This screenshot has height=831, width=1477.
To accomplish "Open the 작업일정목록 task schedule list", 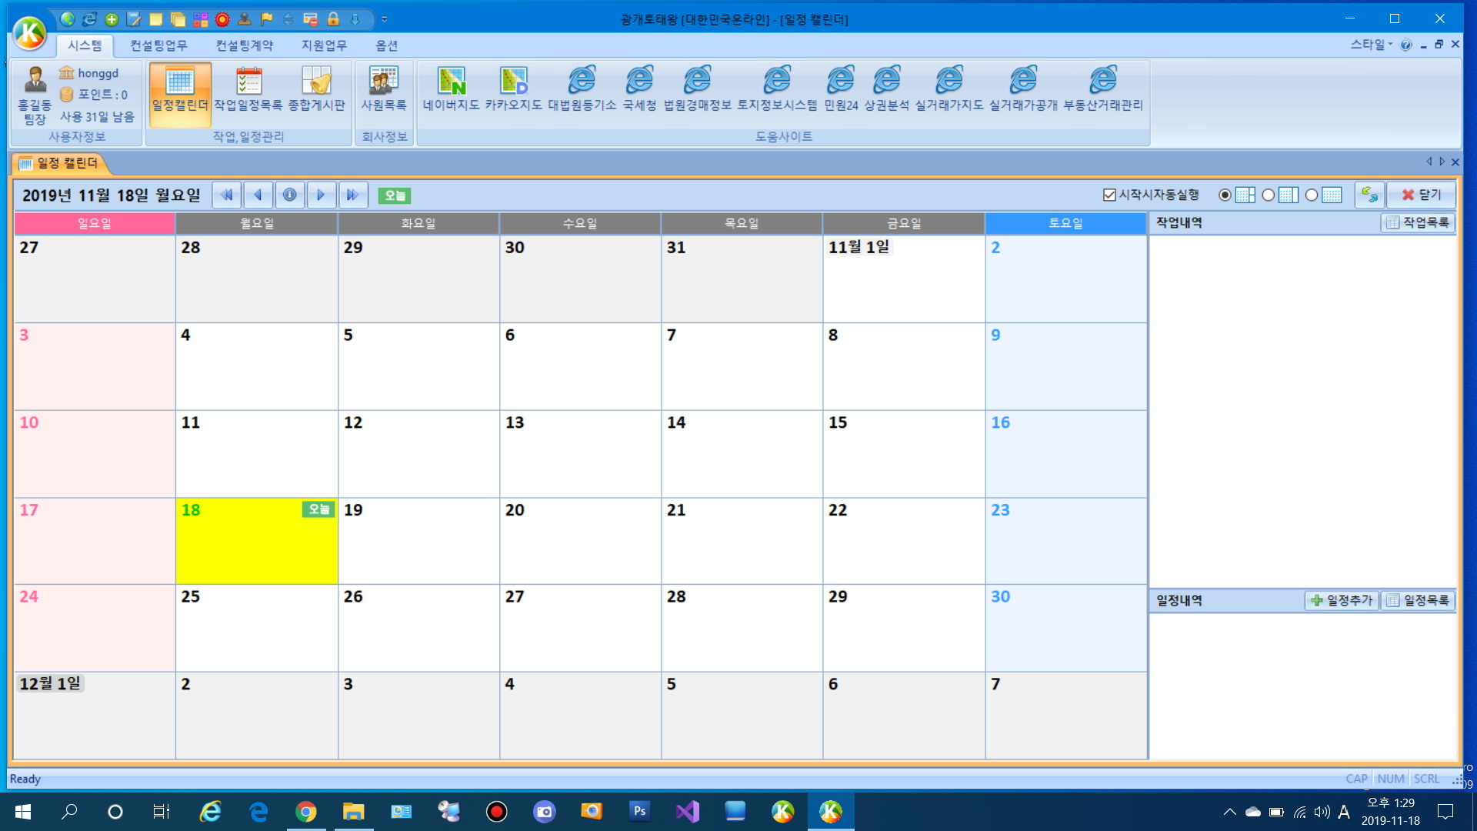I will [x=248, y=90].
